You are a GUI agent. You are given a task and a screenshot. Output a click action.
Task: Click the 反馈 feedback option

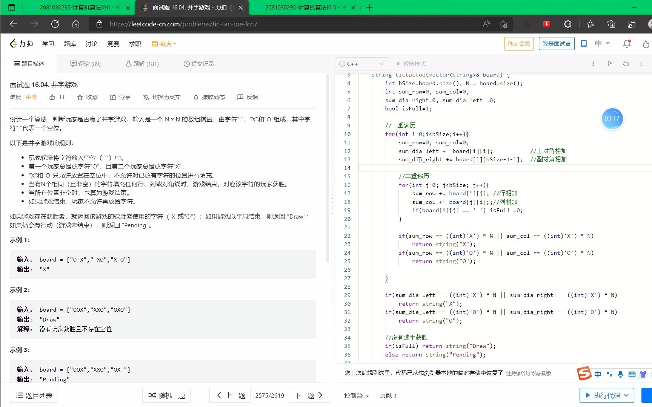248,97
